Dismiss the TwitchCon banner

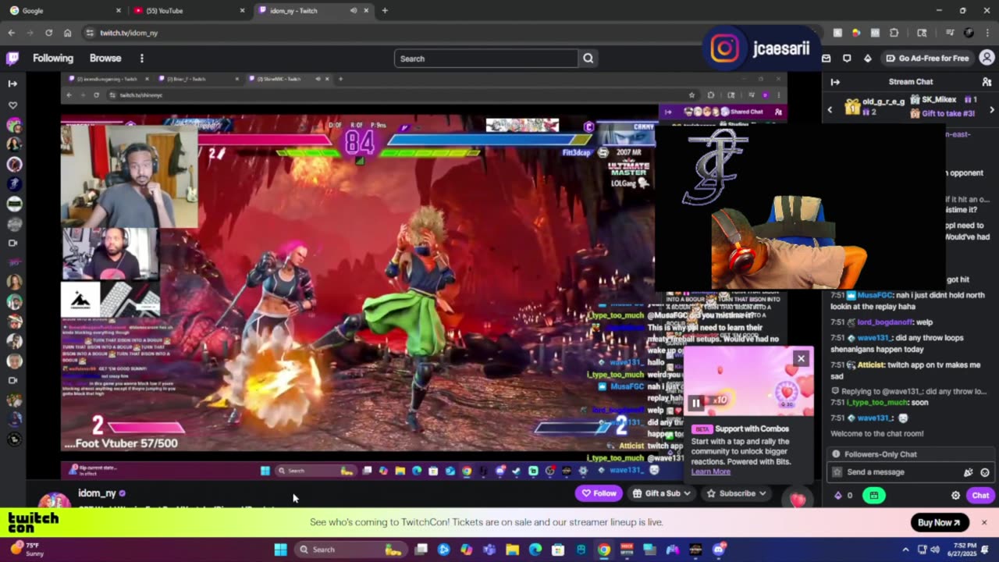pyautogui.click(x=984, y=522)
